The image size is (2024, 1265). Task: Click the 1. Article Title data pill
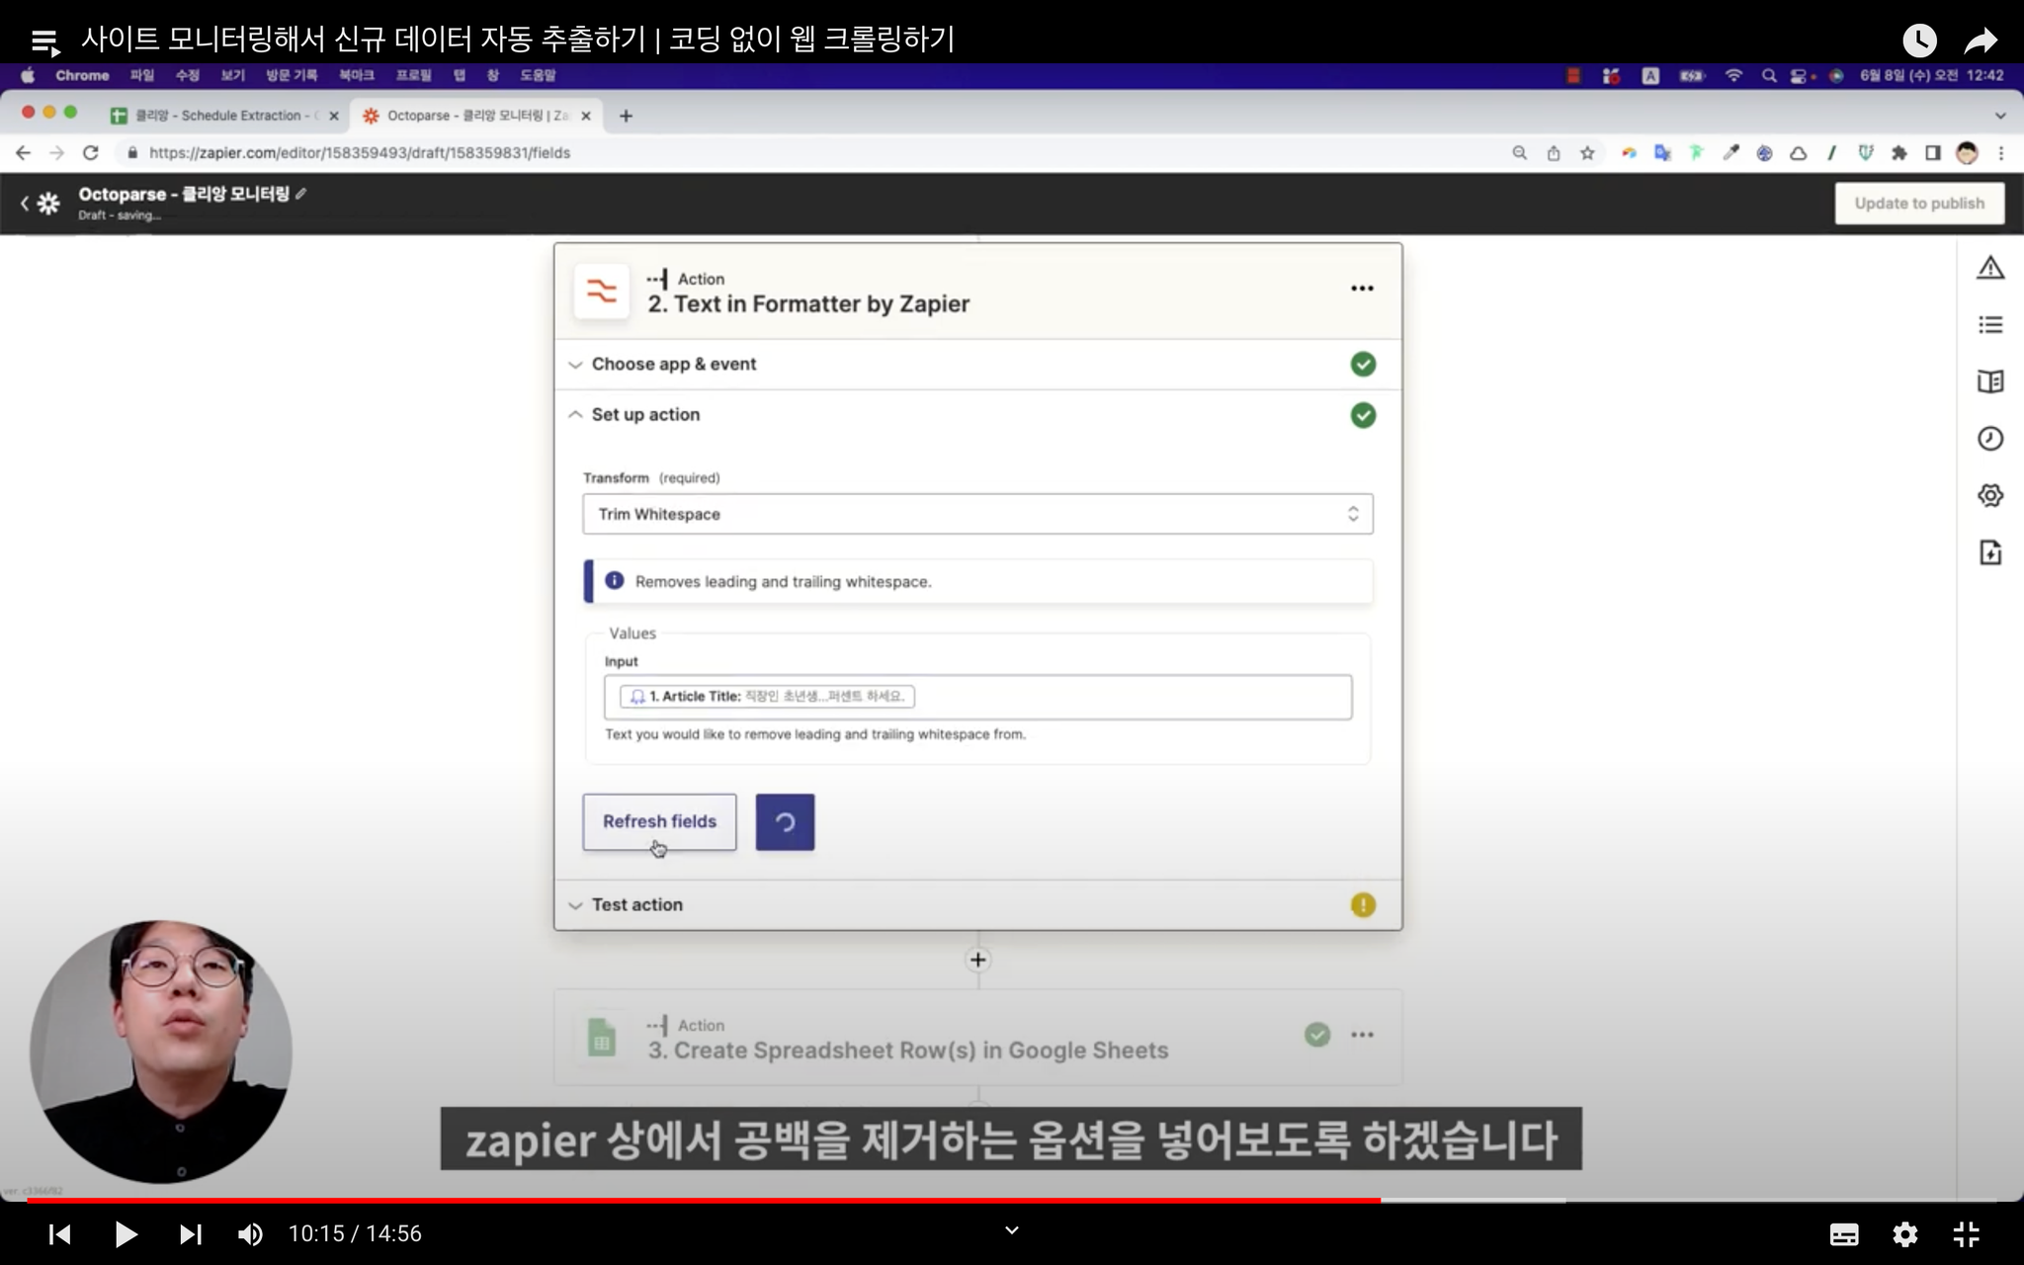pyautogui.click(x=767, y=697)
